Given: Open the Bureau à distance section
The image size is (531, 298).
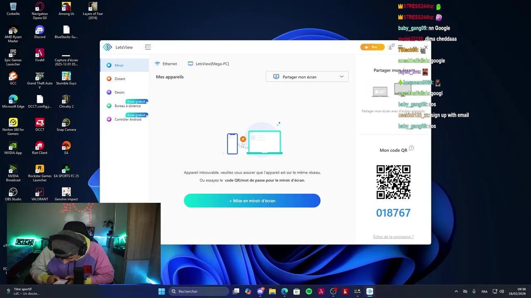Looking at the screenshot, I should coord(124,106).
